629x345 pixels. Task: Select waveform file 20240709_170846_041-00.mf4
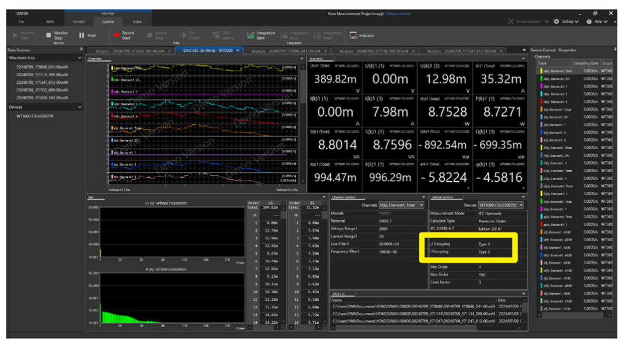click(42, 67)
